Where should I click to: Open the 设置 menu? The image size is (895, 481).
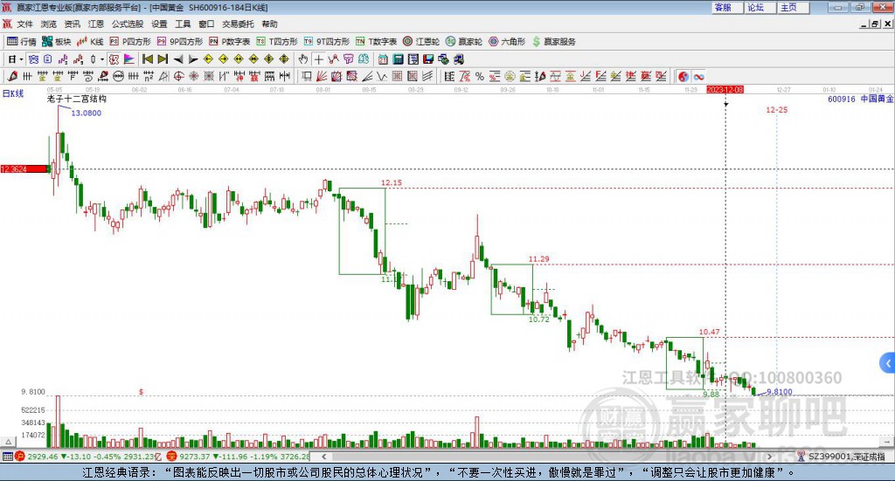point(159,24)
